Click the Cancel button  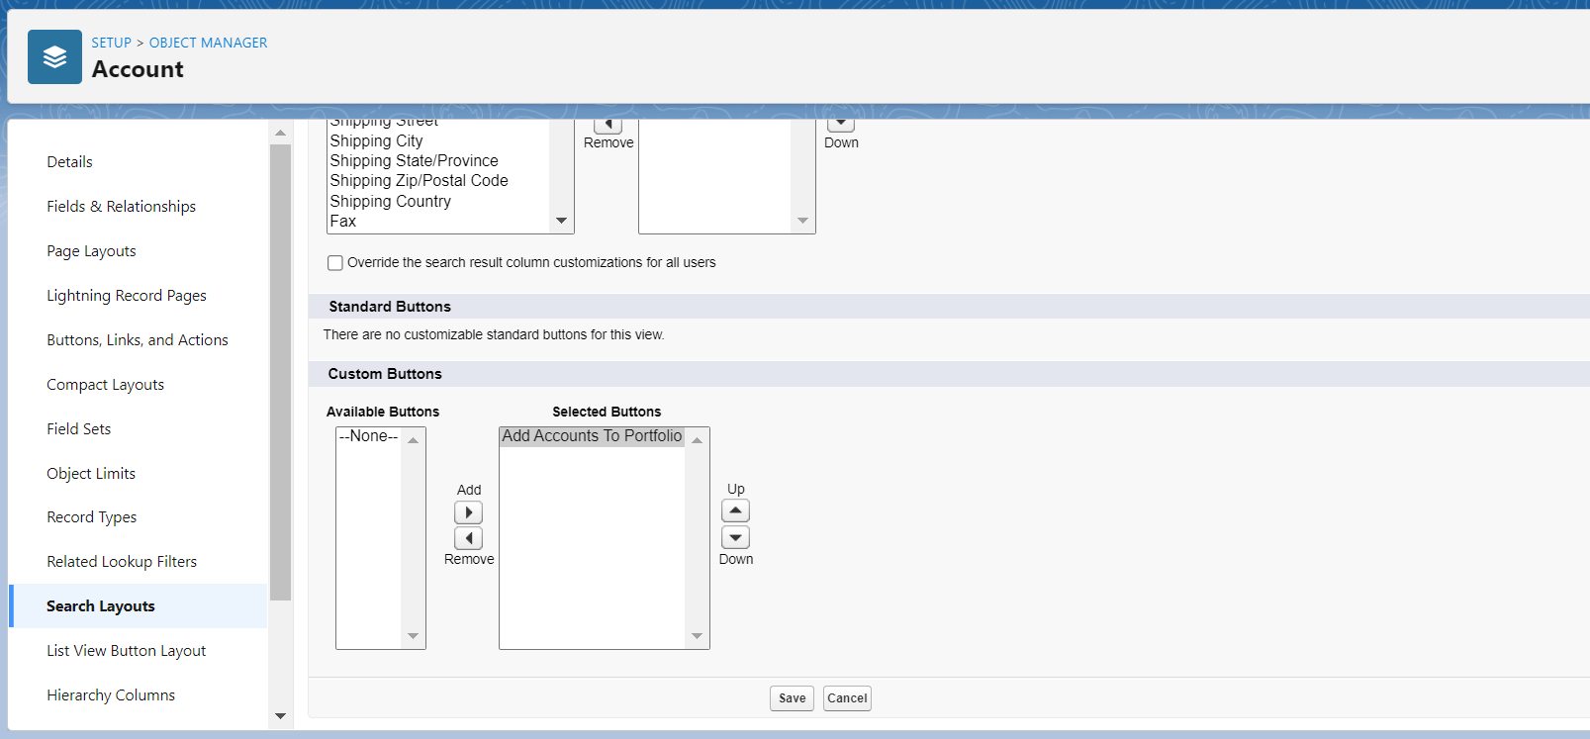(847, 698)
